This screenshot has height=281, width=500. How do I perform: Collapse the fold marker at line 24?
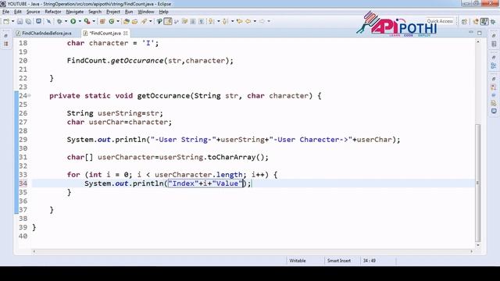click(x=30, y=95)
